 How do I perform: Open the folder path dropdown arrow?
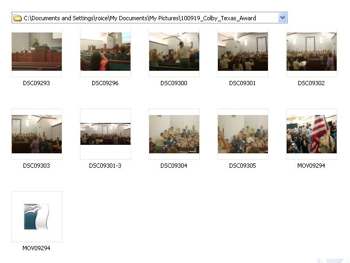click(x=282, y=18)
